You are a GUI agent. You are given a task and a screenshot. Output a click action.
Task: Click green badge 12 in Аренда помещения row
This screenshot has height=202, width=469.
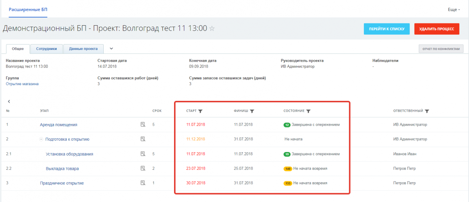(287, 125)
